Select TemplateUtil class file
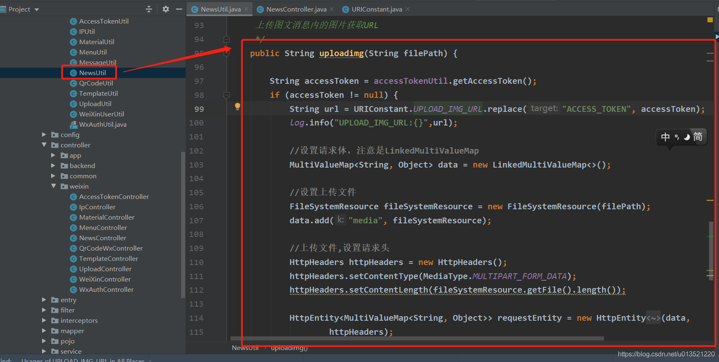 [98, 93]
